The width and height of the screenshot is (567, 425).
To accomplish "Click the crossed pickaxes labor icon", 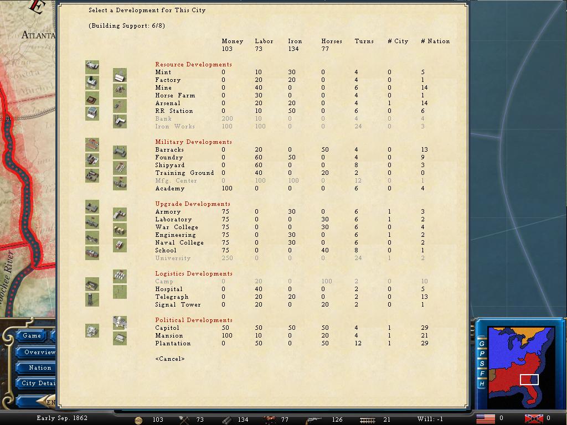I will (x=184, y=419).
